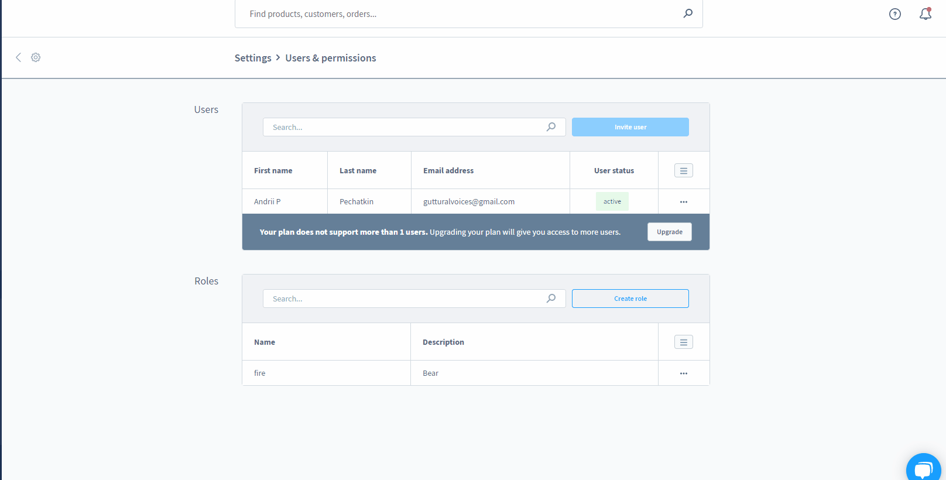946x480 pixels.
Task: Click the Upgrade plan button
Action: 669,232
